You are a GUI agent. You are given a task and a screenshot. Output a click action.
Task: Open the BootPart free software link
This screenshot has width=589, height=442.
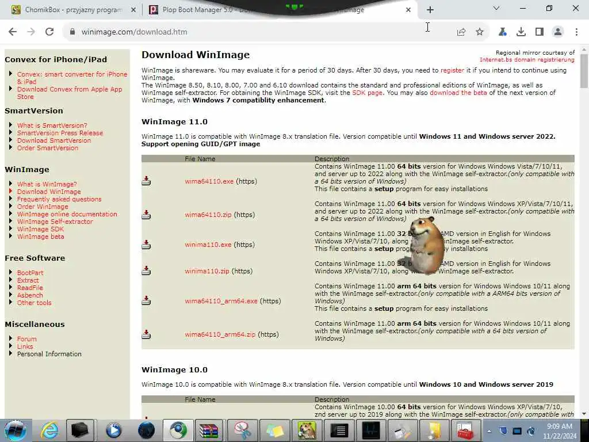coord(30,273)
